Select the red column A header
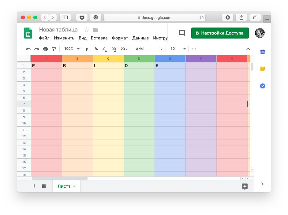Image resolution: width=288 pixels, height=215 pixels. point(47,58)
